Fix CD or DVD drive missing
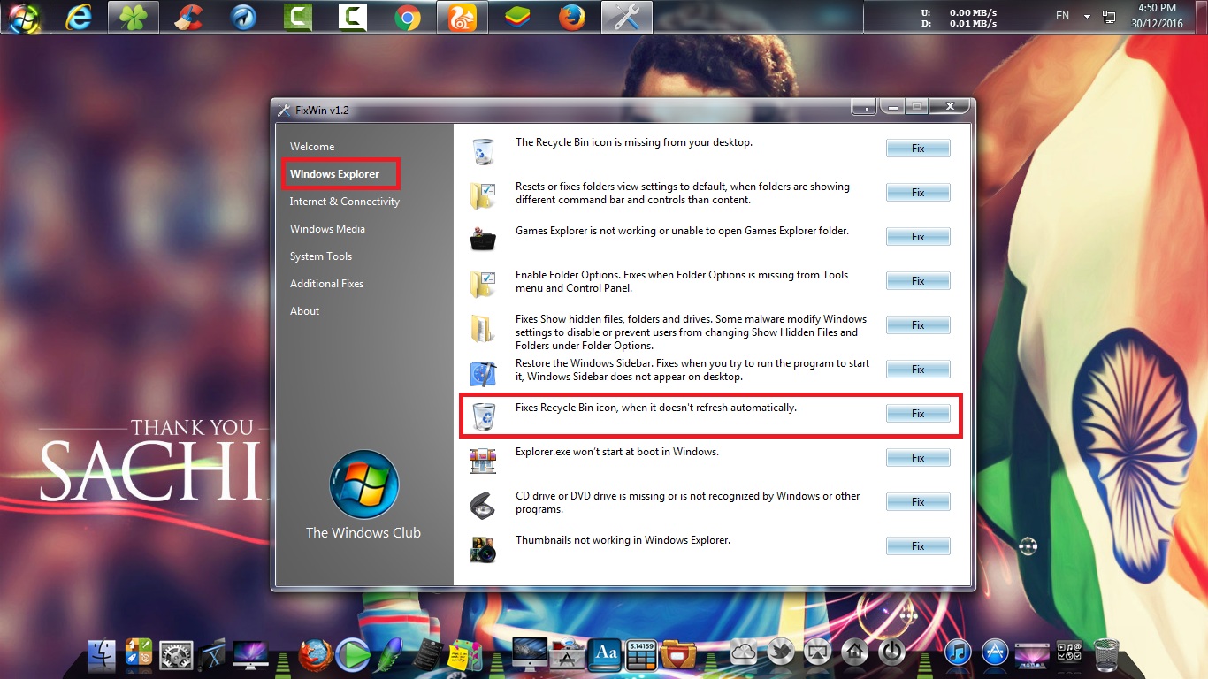Screen dimensions: 1208x679 pos(918,502)
